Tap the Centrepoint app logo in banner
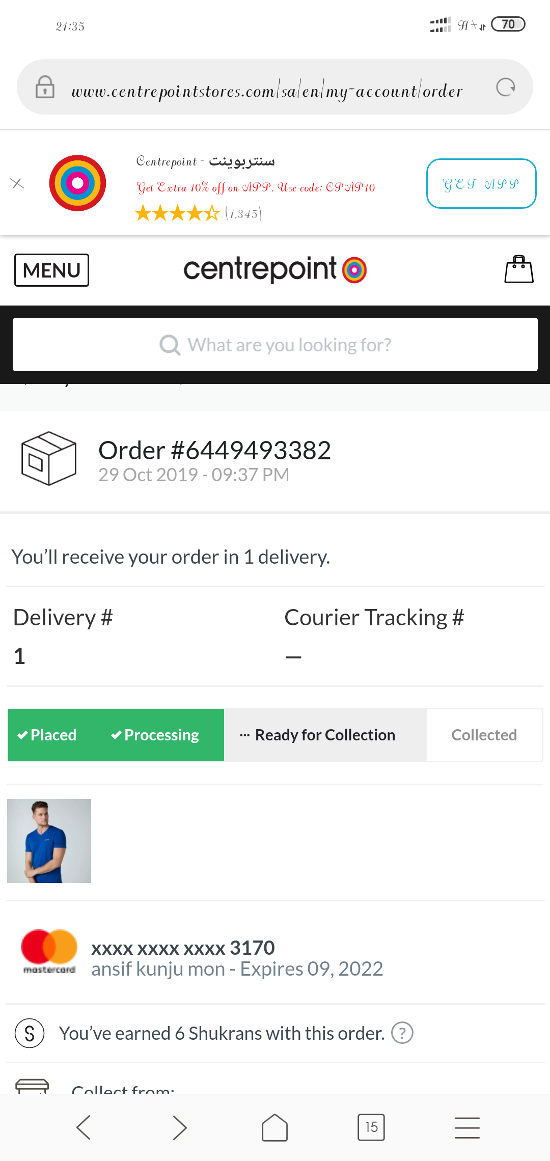 77,183
